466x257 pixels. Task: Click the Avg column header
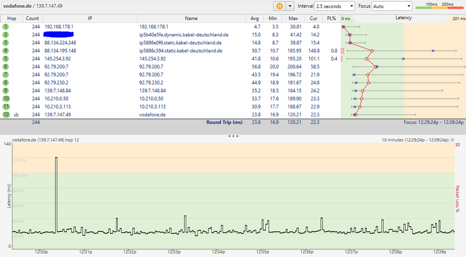coord(255,19)
